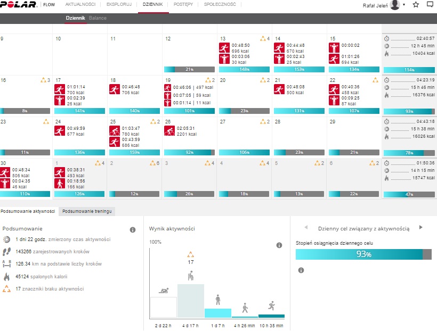Open the Podsumowanie treningu tab

tap(87, 211)
